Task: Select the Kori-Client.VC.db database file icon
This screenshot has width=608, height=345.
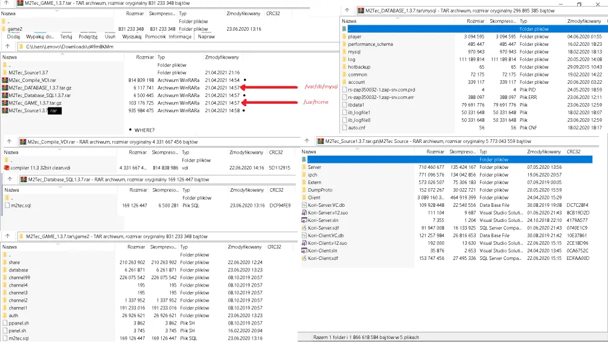Action: tap(304, 235)
